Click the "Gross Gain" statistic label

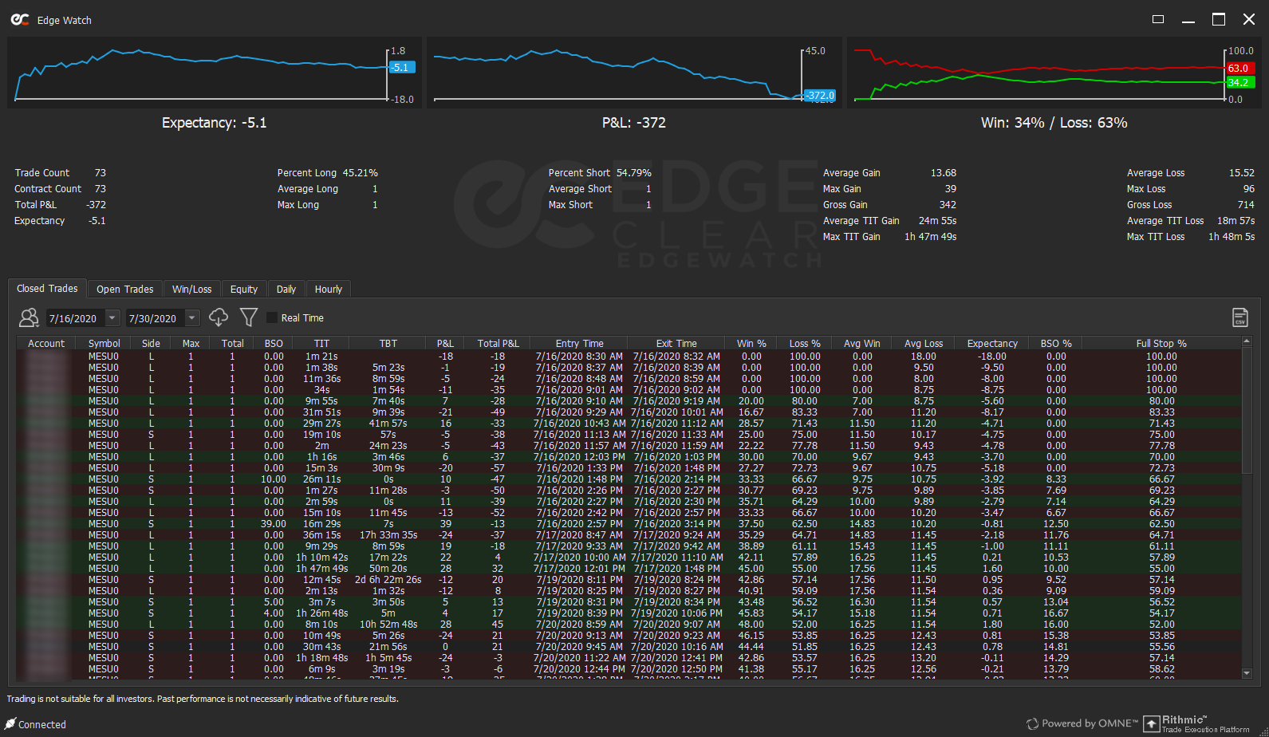[845, 205]
